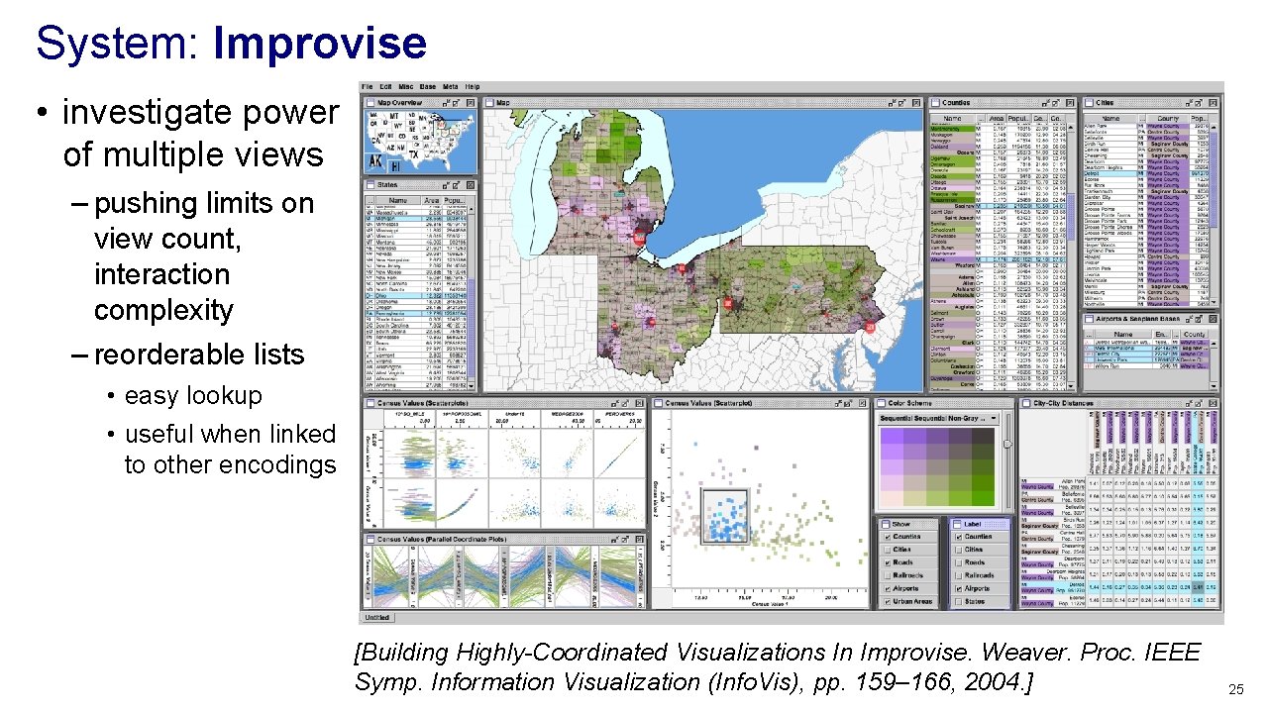Toggle Urban Areas checkbox in Show panel
Image resolution: width=1268 pixels, height=713 pixels.
886,602
